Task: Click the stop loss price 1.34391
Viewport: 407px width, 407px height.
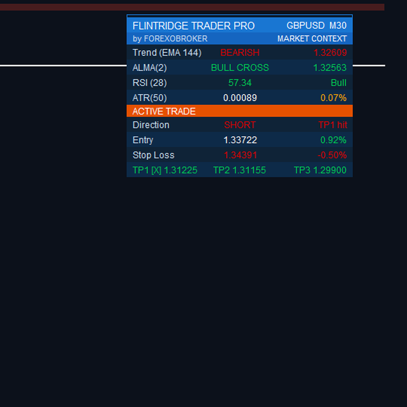Action: (x=240, y=155)
